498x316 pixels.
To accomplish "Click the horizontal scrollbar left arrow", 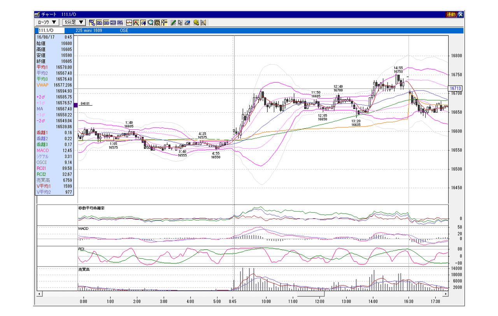I will pos(39,293).
